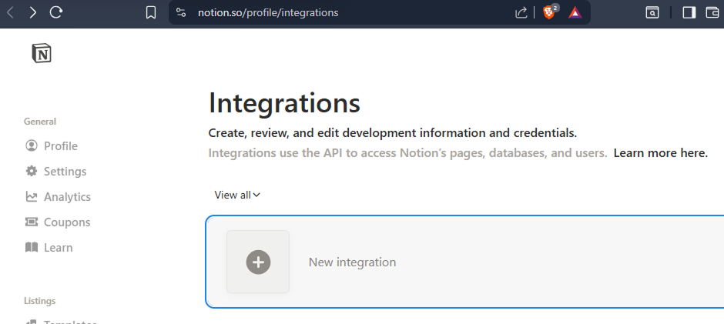Select Learn in the sidebar
This screenshot has width=724, height=324.
coord(58,248)
